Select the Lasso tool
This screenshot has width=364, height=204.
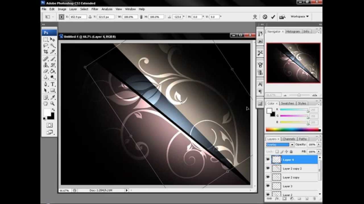coord(45,45)
